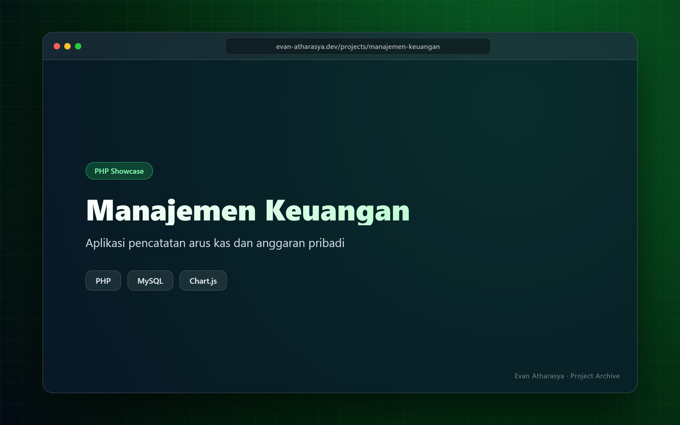Image resolution: width=680 pixels, height=425 pixels.
Task: Select the MySQL tech tag
Action: (150, 280)
